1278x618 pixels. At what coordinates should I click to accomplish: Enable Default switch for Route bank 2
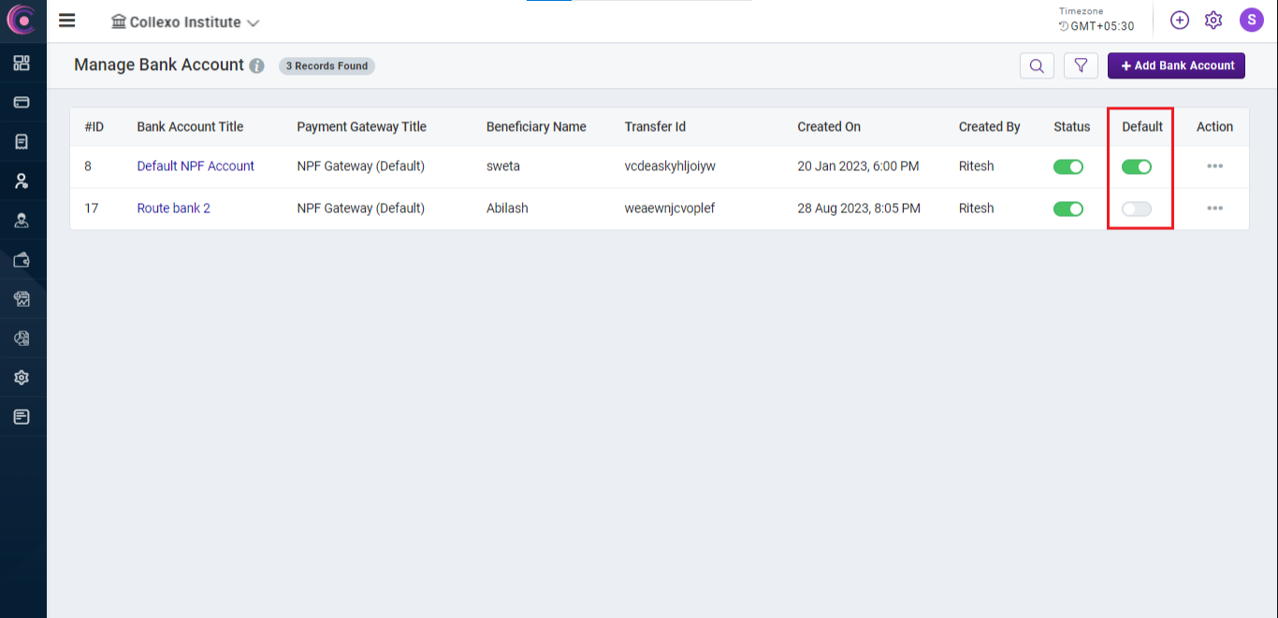1136,208
